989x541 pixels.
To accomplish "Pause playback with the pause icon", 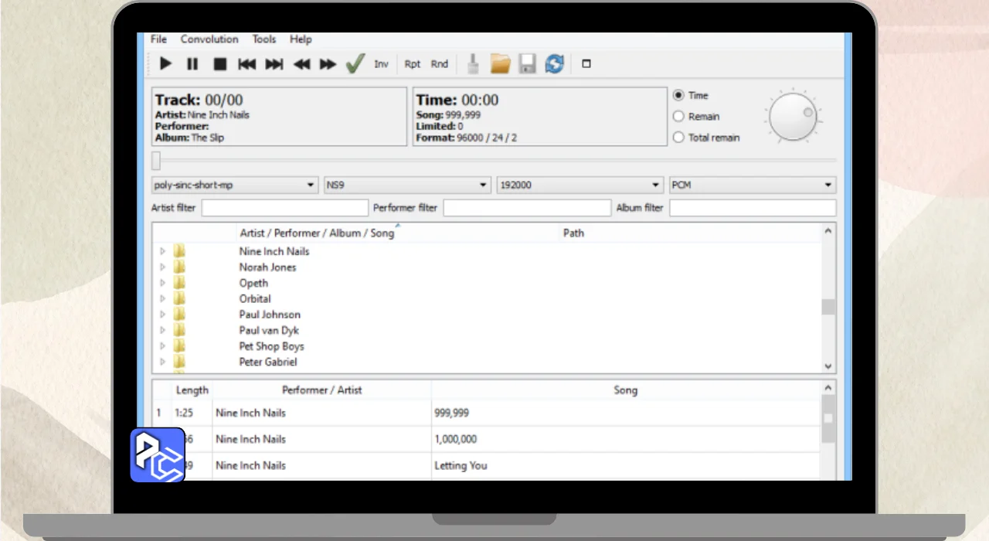I will 192,64.
